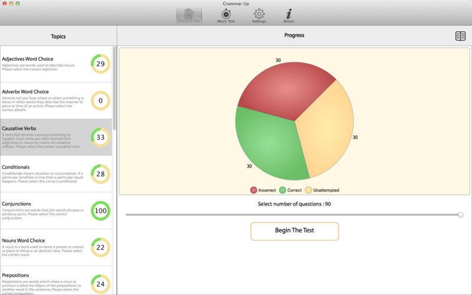472x295 pixels.
Task: Click the Grammar Up window title
Action: (x=235, y=4)
